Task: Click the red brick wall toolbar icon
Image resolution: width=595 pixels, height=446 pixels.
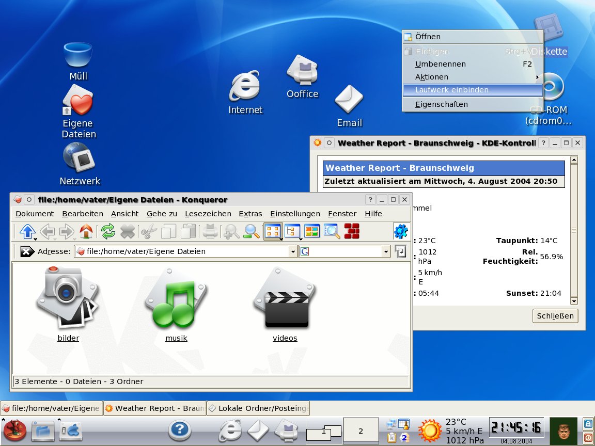Action: [352, 231]
